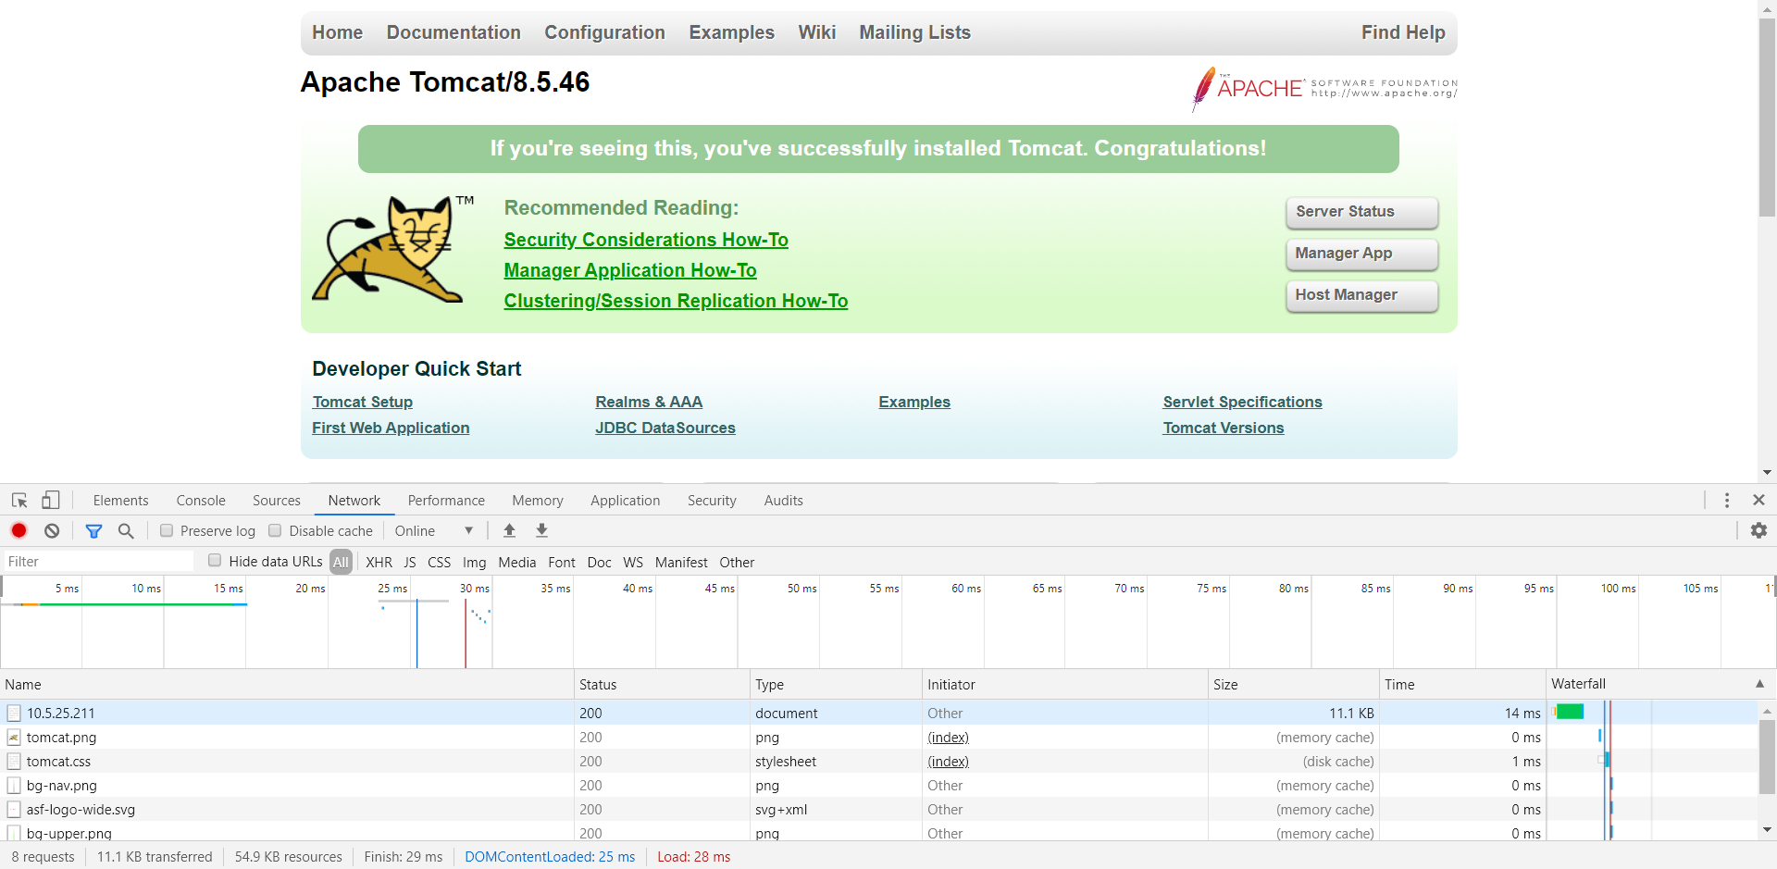The height and width of the screenshot is (869, 1777).
Task: Open the Security tab
Action: [x=712, y=501]
